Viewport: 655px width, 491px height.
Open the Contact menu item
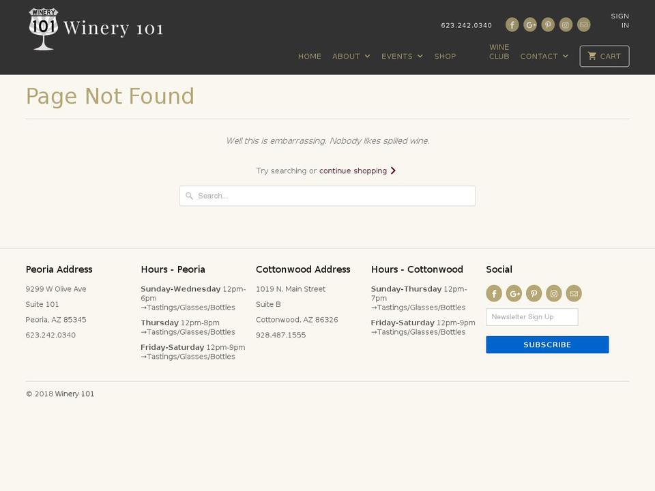click(539, 57)
